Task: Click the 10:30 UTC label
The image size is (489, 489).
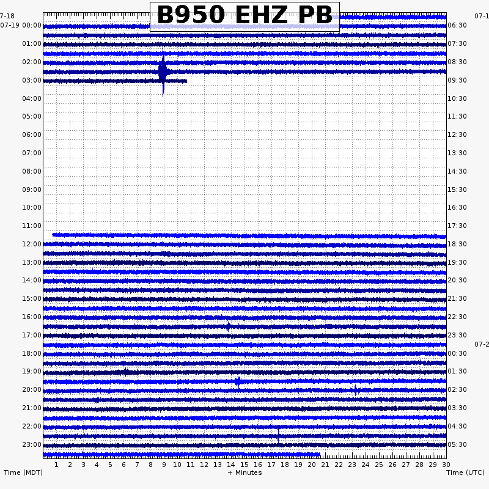Action: point(457,98)
